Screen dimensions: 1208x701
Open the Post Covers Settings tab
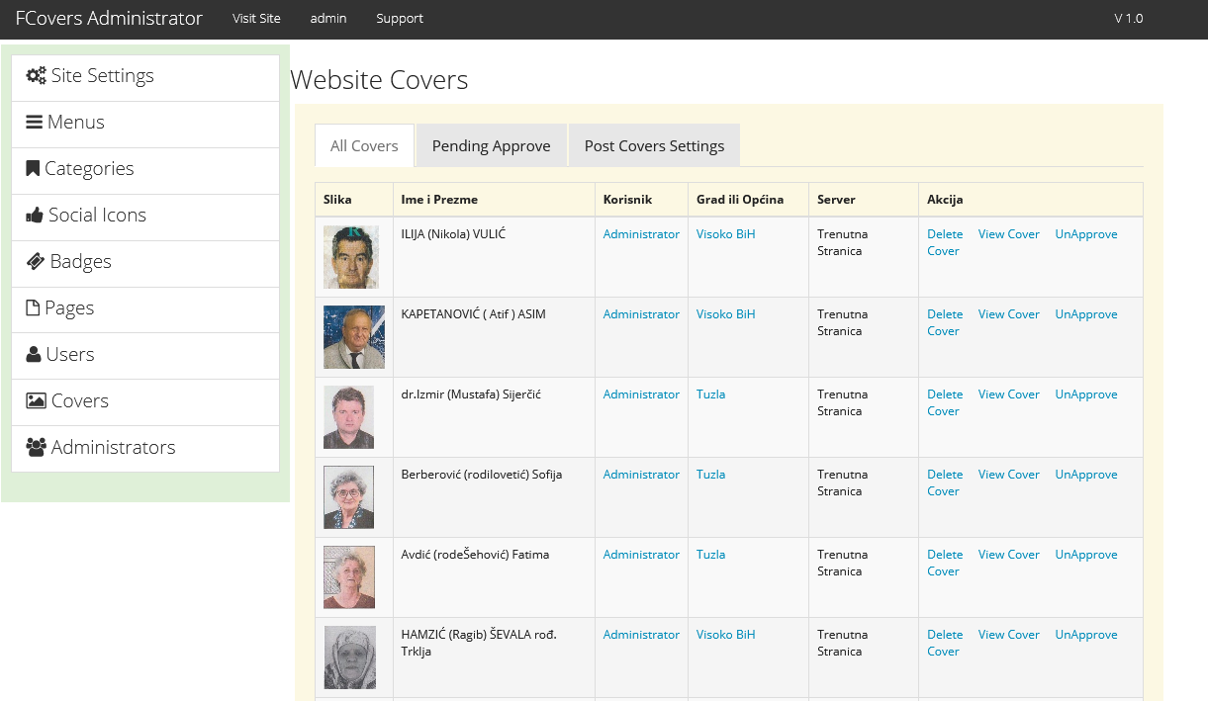[654, 145]
